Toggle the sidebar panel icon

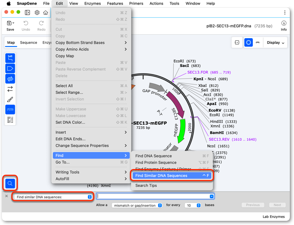[x=27, y=12]
